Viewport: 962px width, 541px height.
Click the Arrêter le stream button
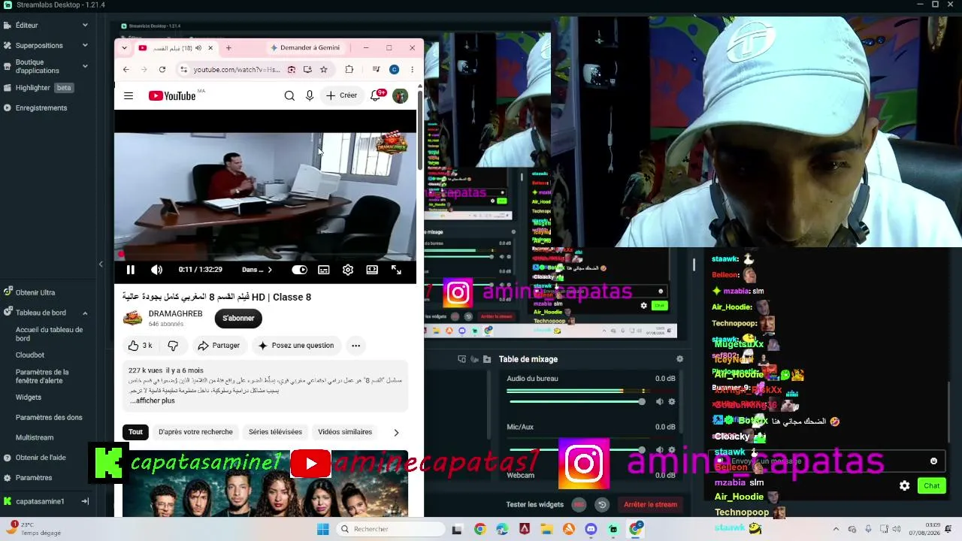pos(650,505)
